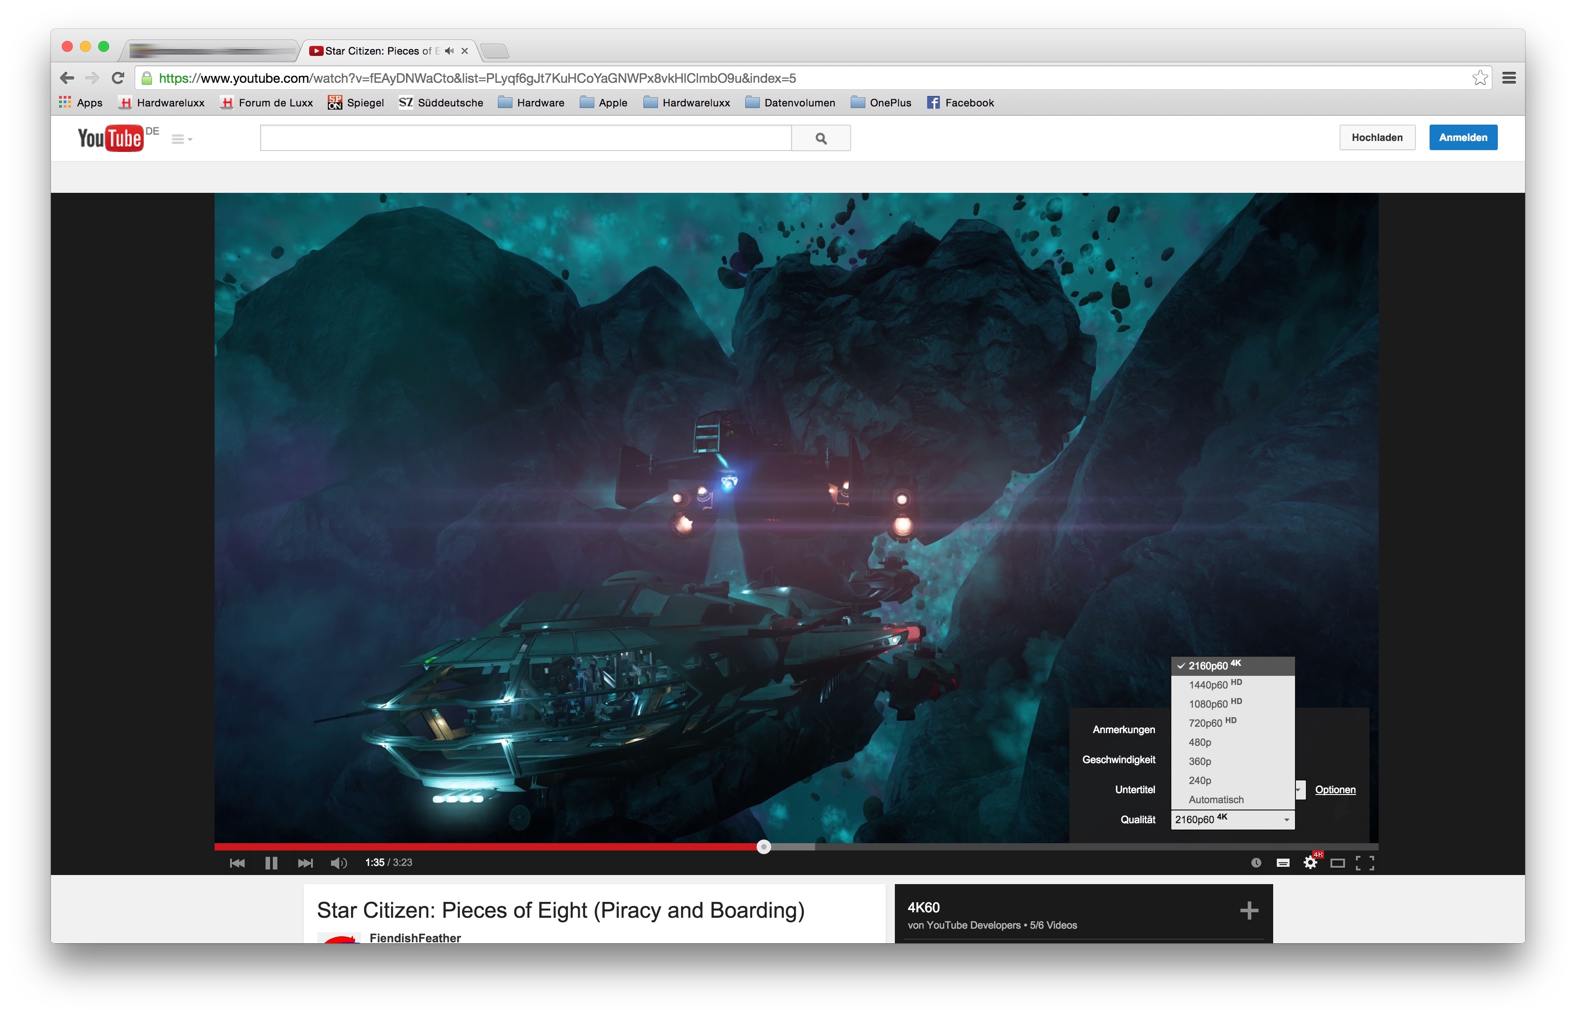This screenshot has width=1576, height=1016.
Task: Click the macOS green zoom window button
Action: pyautogui.click(x=104, y=46)
